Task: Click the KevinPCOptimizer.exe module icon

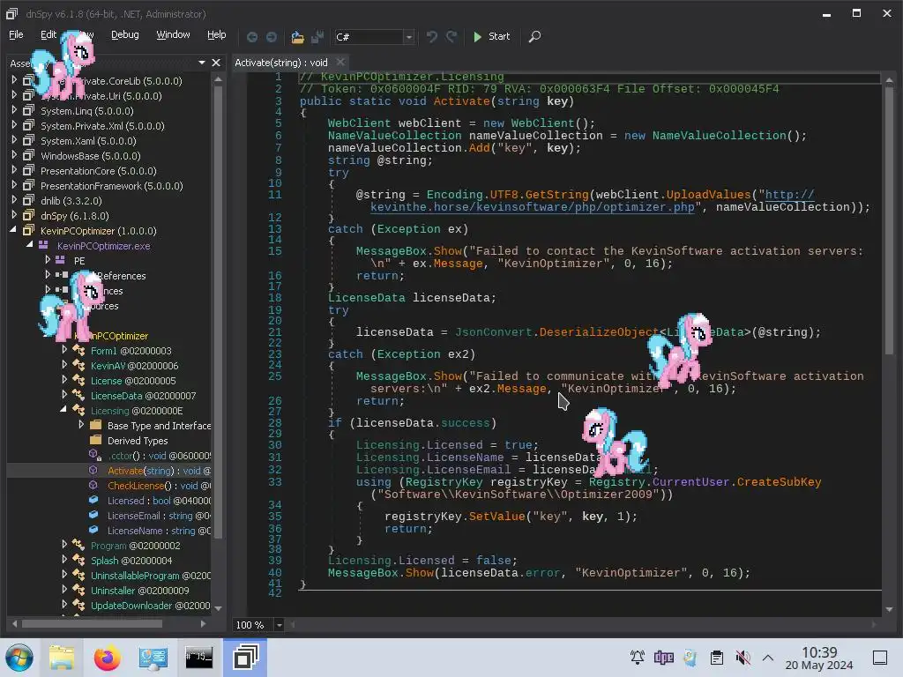Action: pyautogui.click(x=43, y=245)
